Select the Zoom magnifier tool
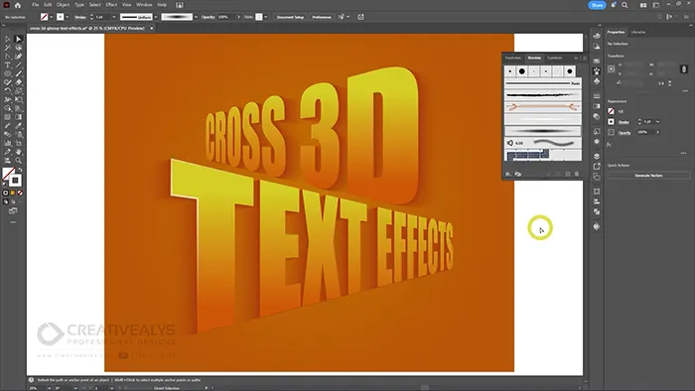 [18, 161]
